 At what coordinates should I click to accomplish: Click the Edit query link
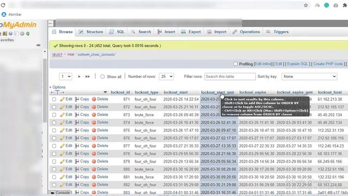tap(279, 64)
